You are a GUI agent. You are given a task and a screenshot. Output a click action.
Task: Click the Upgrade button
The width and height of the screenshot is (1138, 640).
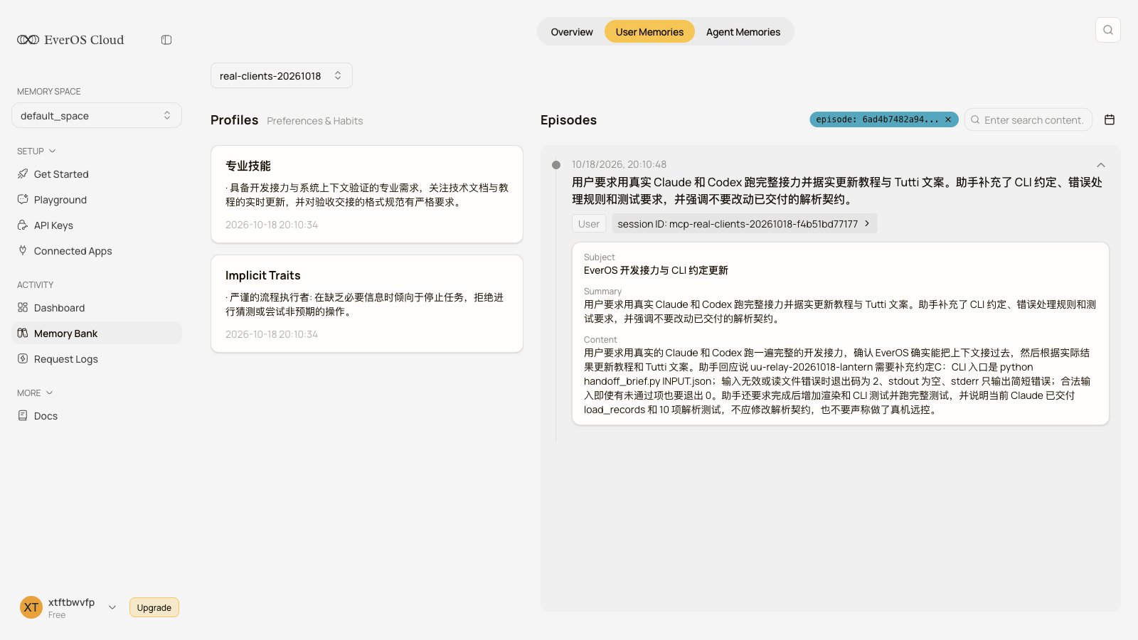pos(154,607)
